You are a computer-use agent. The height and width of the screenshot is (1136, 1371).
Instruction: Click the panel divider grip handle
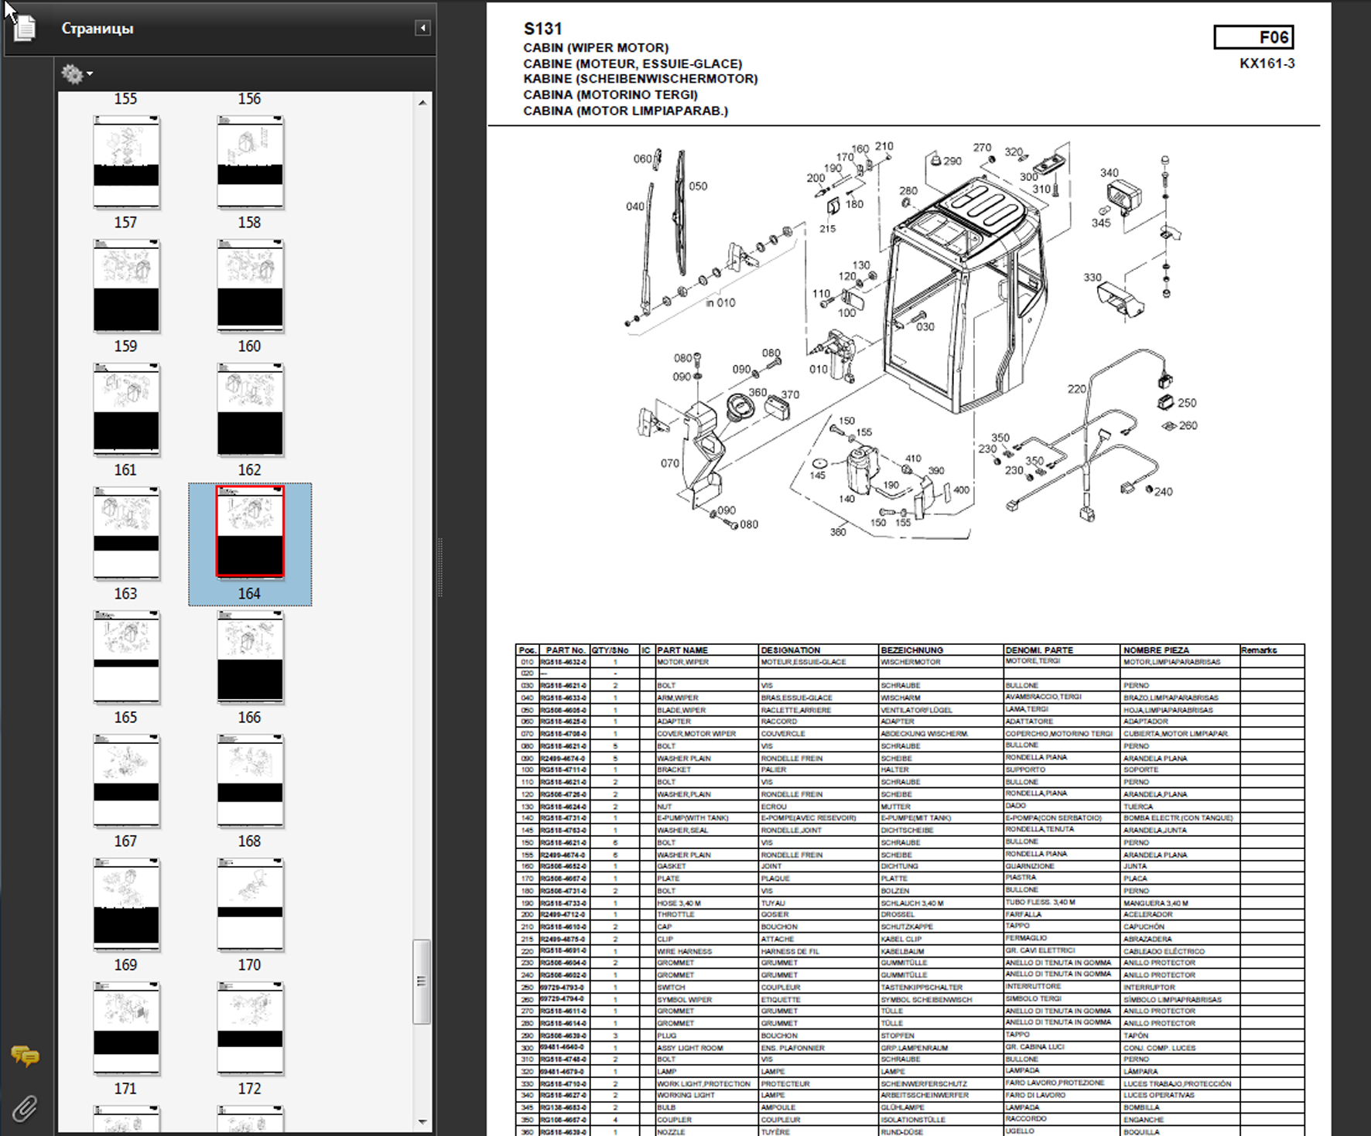[x=440, y=568]
